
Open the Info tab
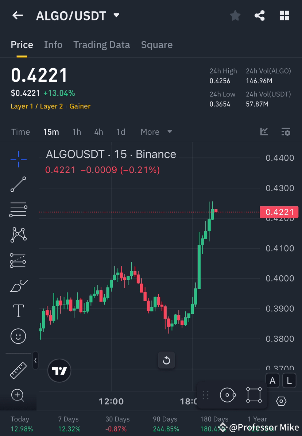coord(53,45)
